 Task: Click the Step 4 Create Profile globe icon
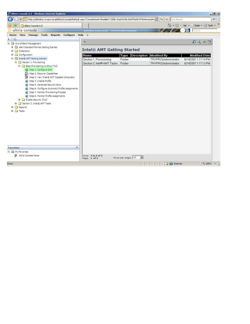pos(26,81)
